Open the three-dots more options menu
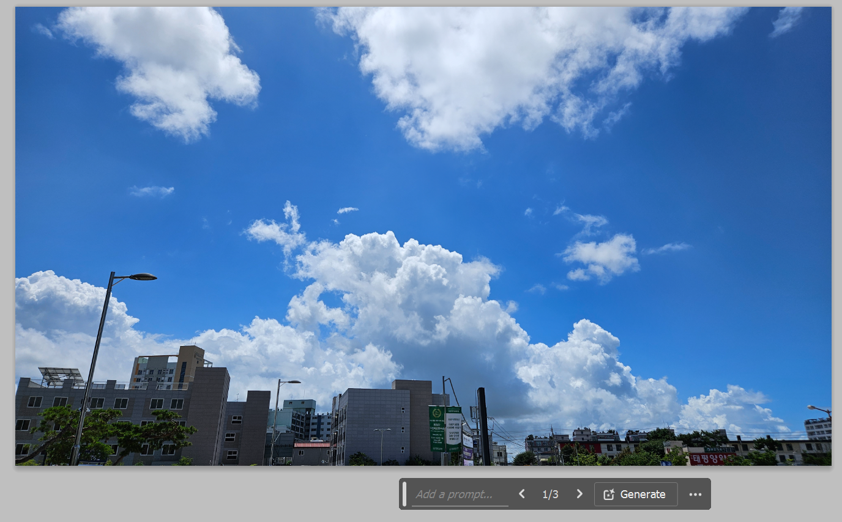 [695, 494]
